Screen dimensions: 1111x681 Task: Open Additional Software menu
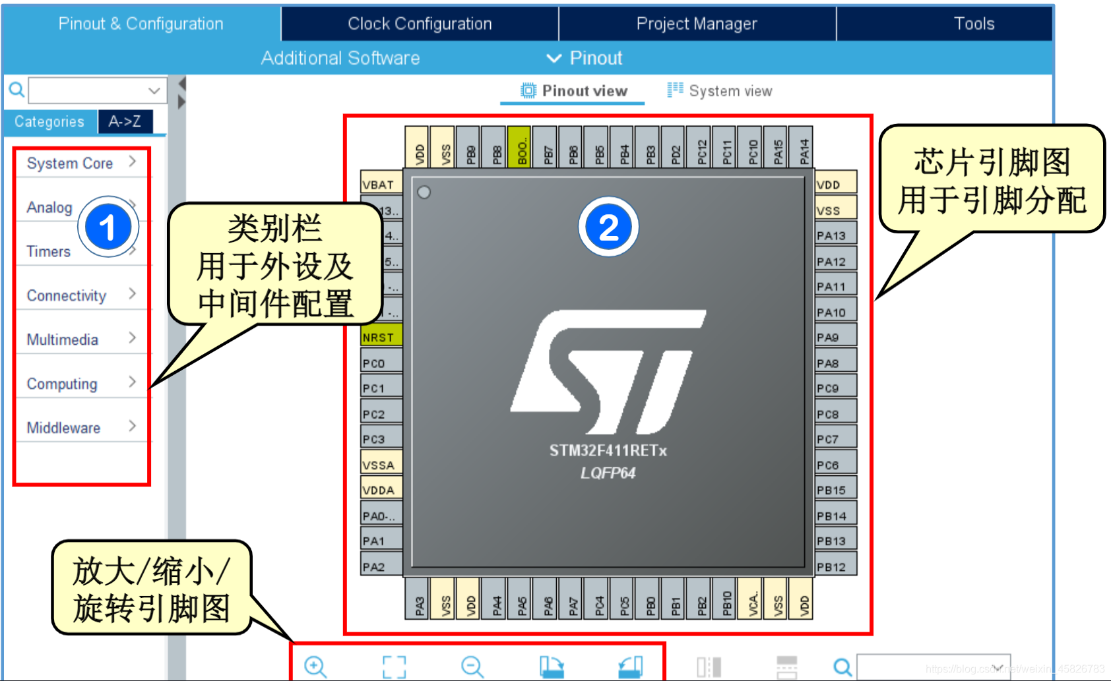coord(340,58)
